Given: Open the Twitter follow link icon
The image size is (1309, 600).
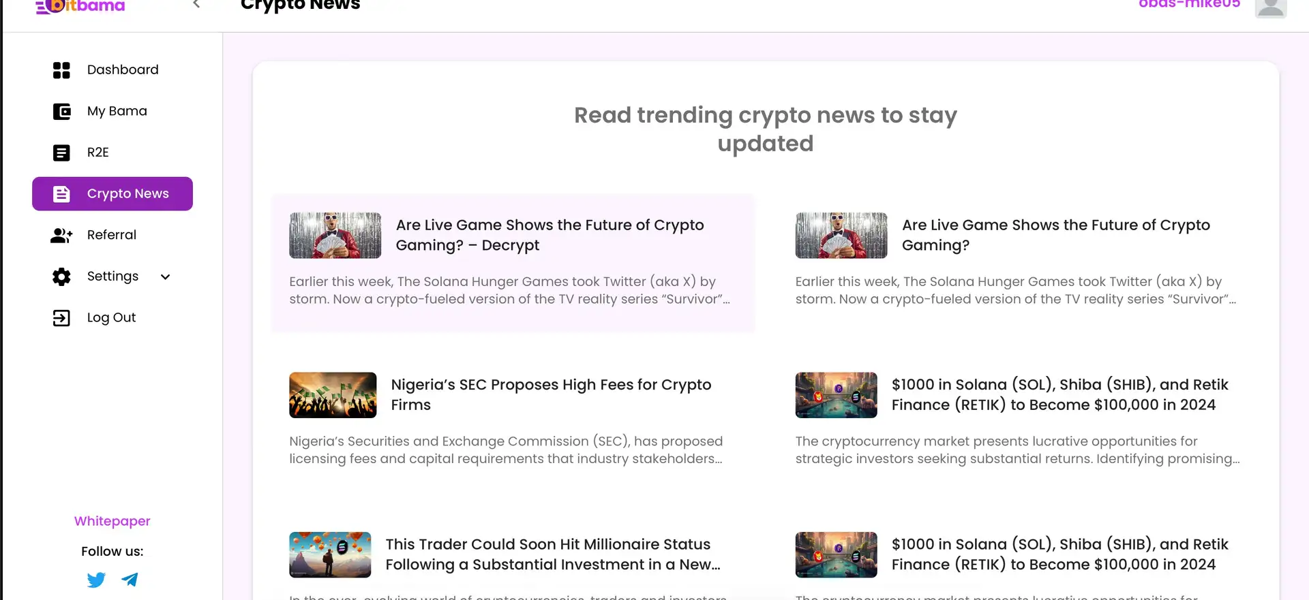Looking at the screenshot, I should (96, 580).
